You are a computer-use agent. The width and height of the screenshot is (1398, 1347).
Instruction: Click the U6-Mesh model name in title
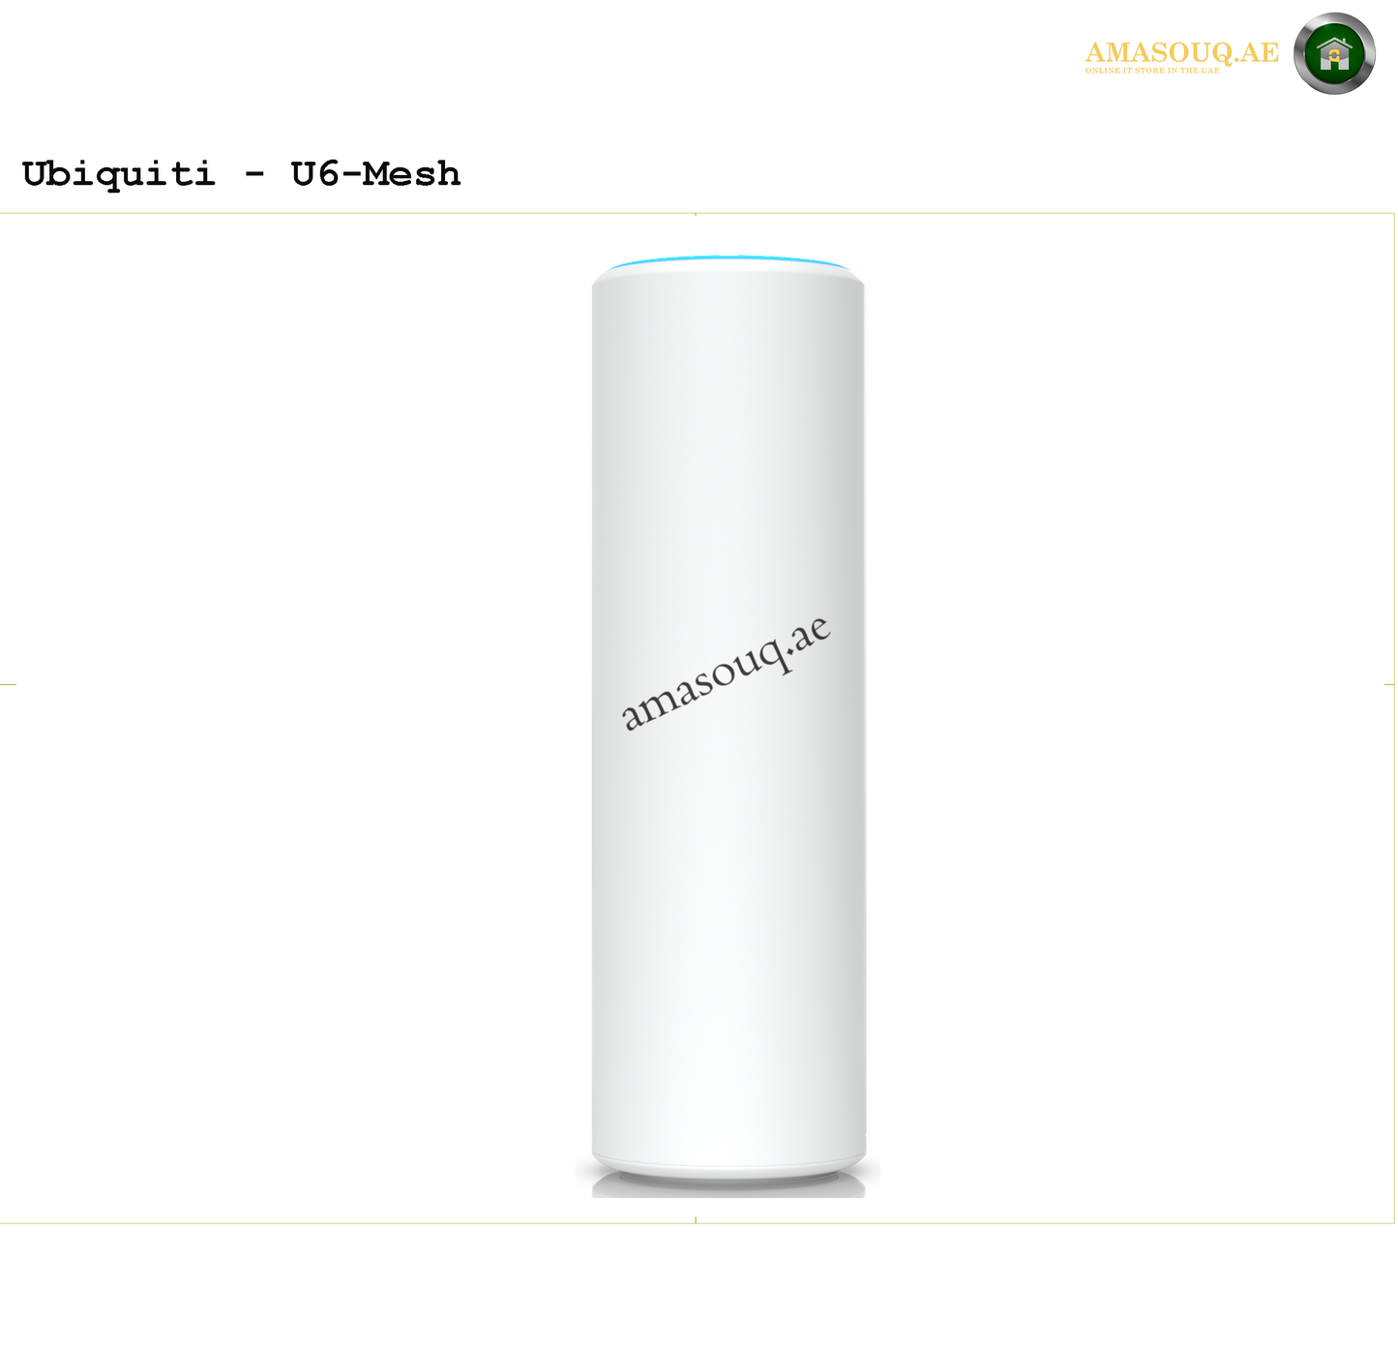375,174
